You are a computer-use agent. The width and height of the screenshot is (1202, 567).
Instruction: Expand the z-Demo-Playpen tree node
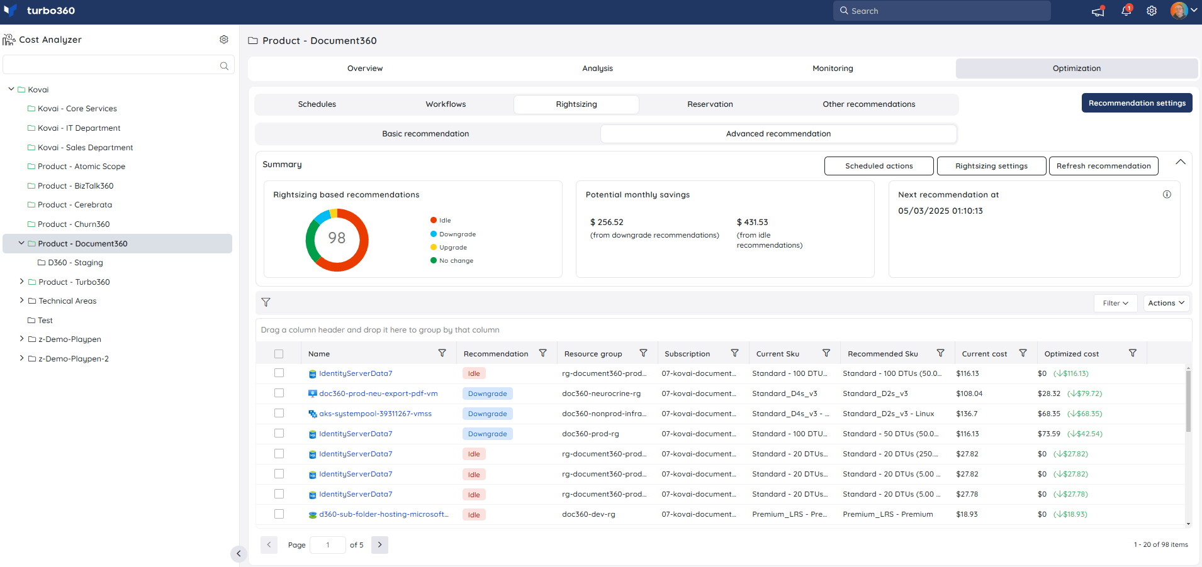21,339
